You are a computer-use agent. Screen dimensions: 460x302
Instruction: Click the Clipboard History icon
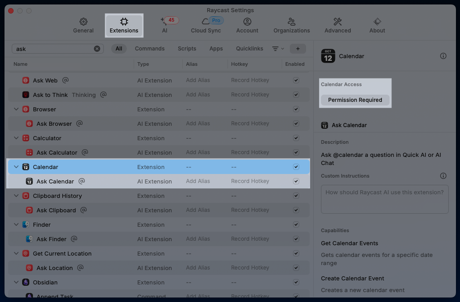click(26, 196)
